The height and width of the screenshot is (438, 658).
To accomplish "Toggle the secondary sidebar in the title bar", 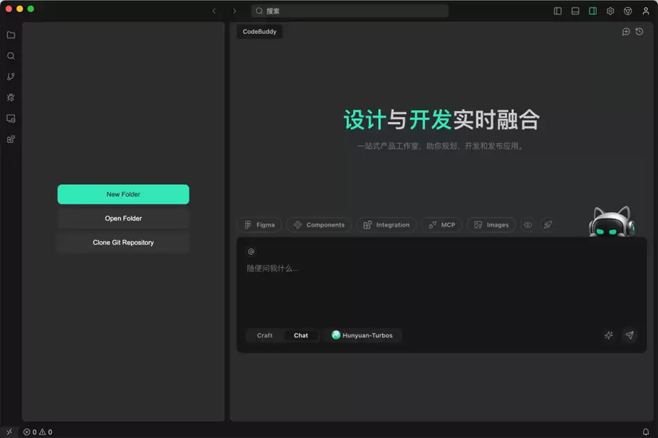I will point(593,10).
